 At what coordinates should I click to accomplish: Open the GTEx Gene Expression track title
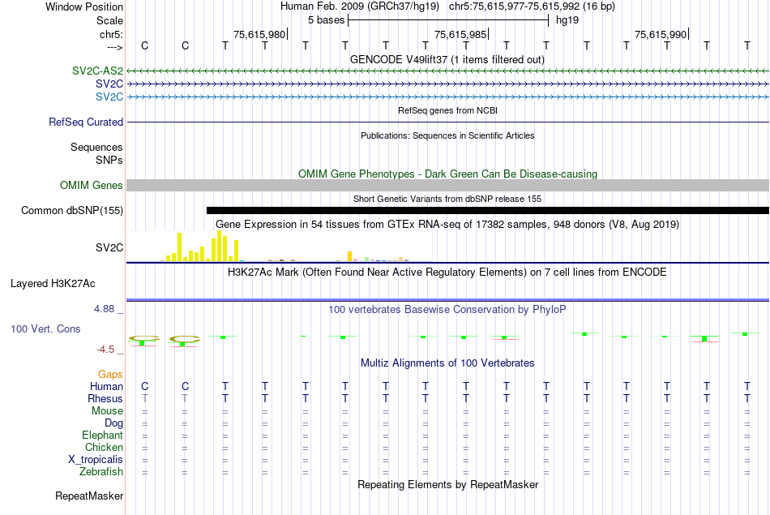coord(447,224)
